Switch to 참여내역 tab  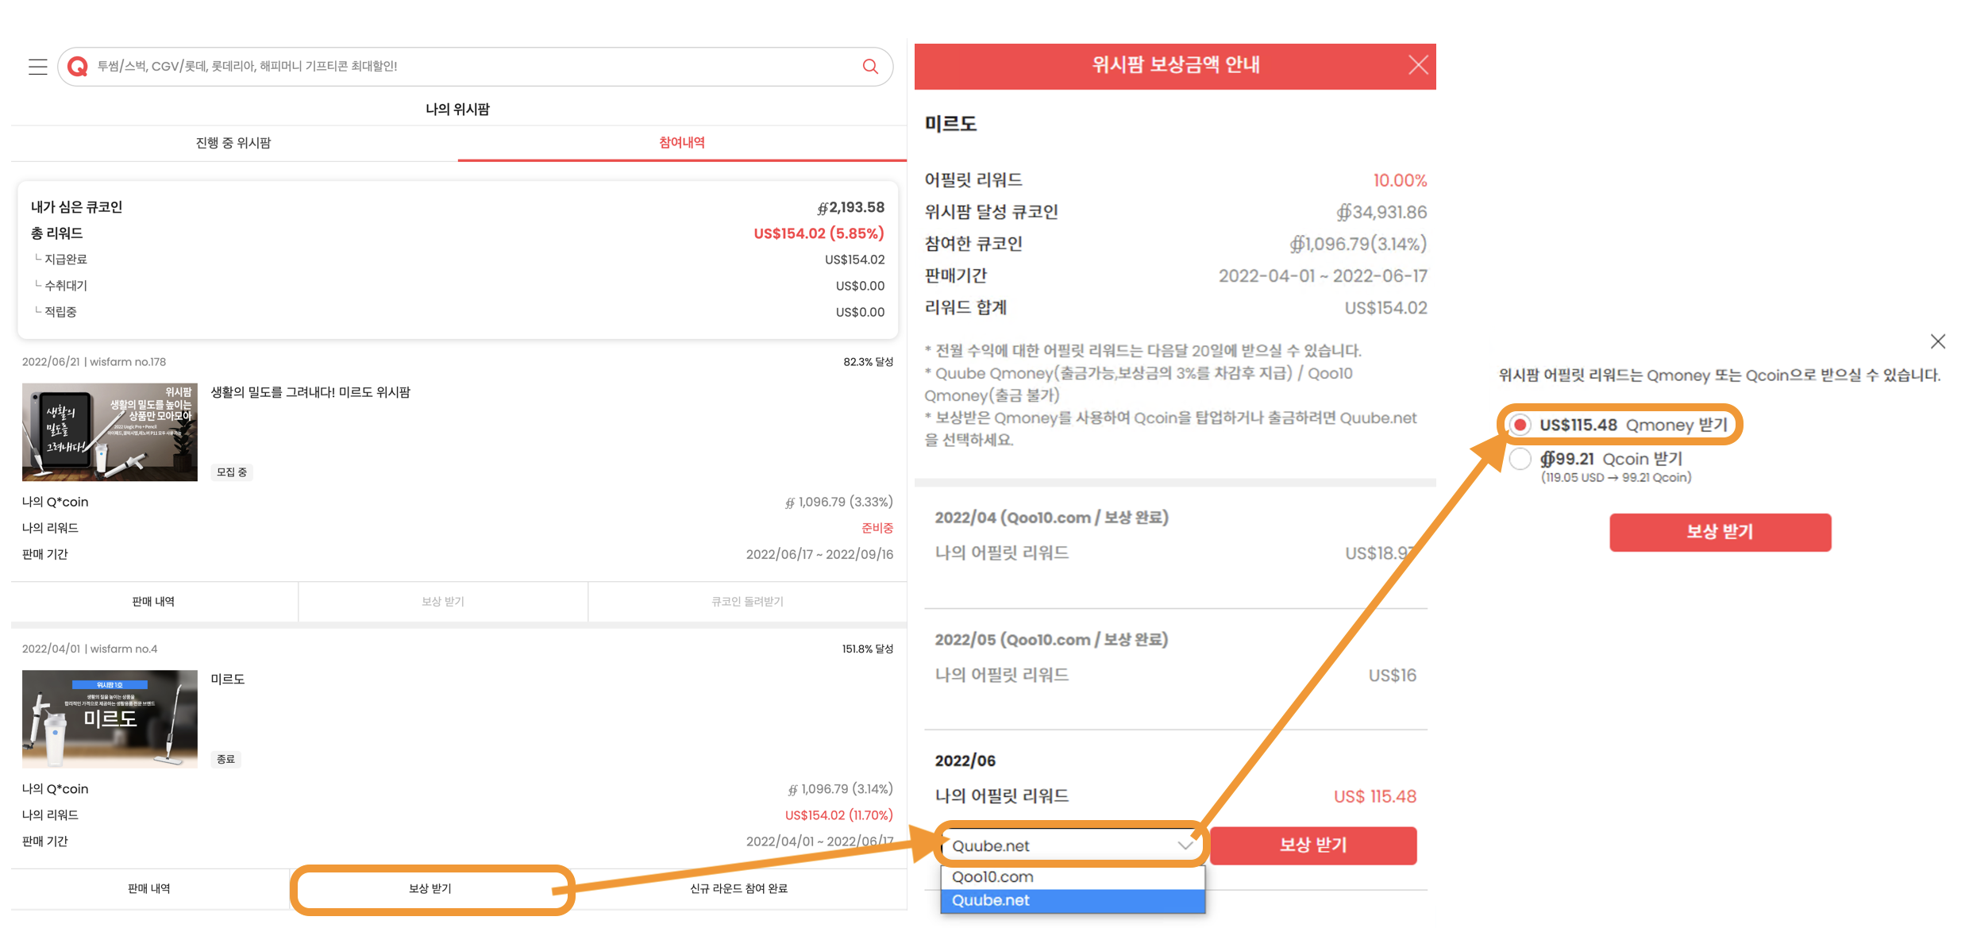pos(681,143)
